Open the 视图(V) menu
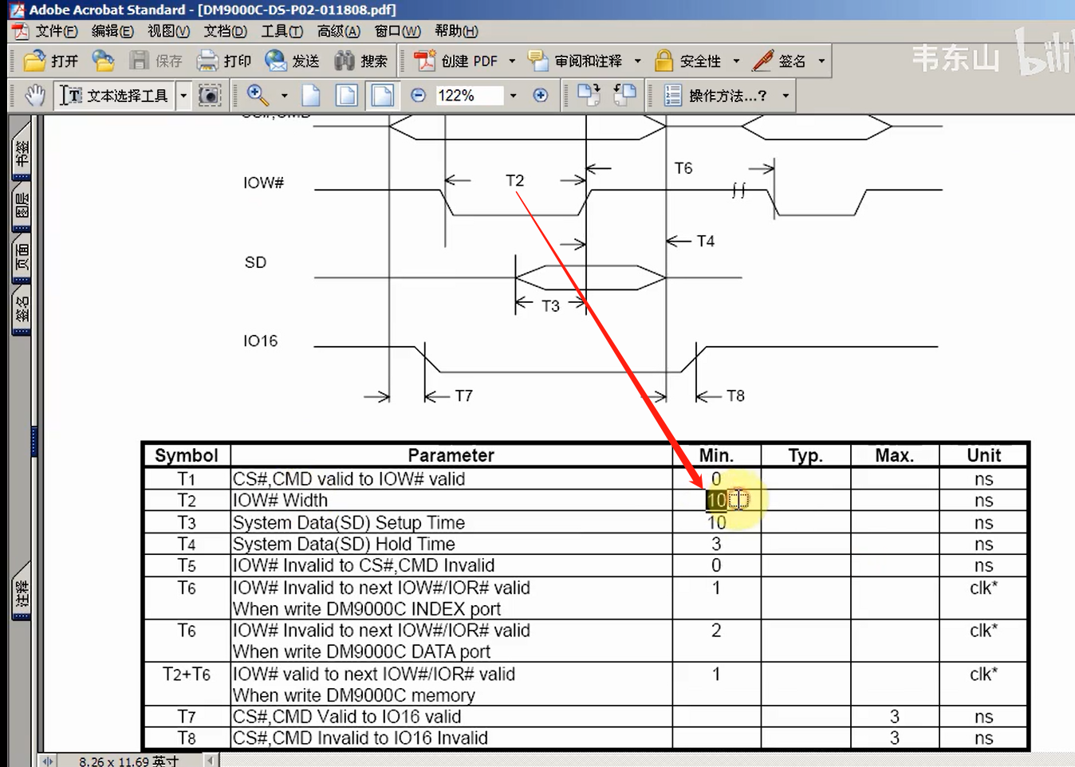This screenshot has height=767, width=1075. coord(168,31)
